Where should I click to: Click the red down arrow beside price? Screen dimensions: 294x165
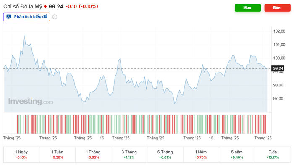[45, 7]
